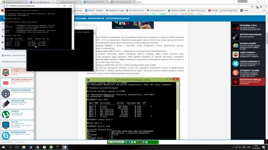The height and width of the screenshot is (150, 268).
Task: Open the YouTube bookmark
Action: 213,10
